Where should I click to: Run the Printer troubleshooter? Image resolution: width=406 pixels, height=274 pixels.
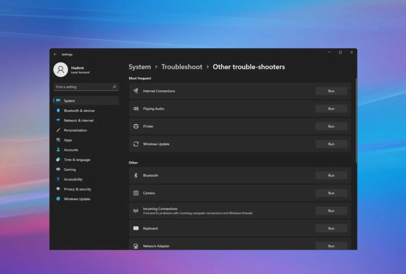(331, 126)
